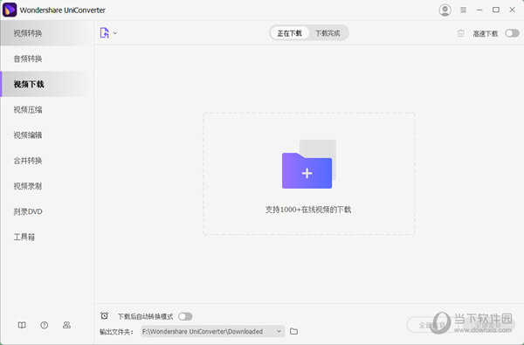Click the help question mark icon

45,325
